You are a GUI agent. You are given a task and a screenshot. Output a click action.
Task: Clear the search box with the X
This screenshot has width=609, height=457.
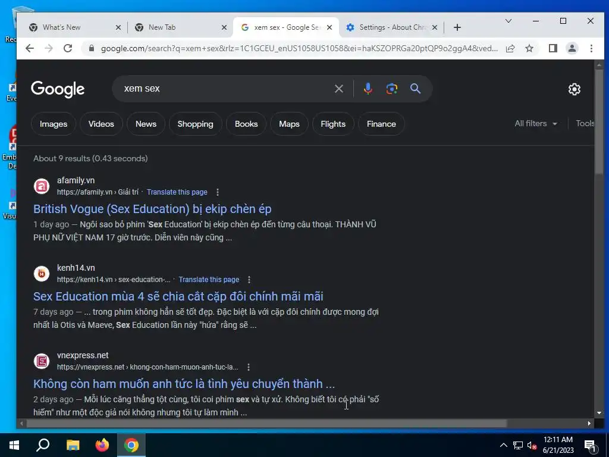[338, 89]
